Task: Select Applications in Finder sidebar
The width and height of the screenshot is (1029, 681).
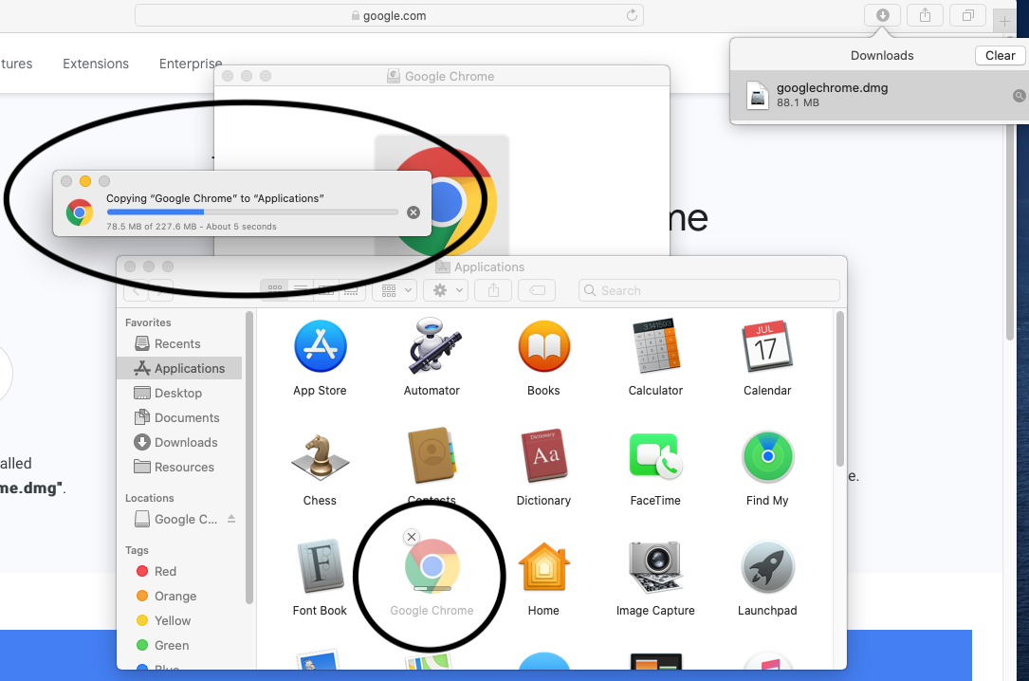Action: 179,368
